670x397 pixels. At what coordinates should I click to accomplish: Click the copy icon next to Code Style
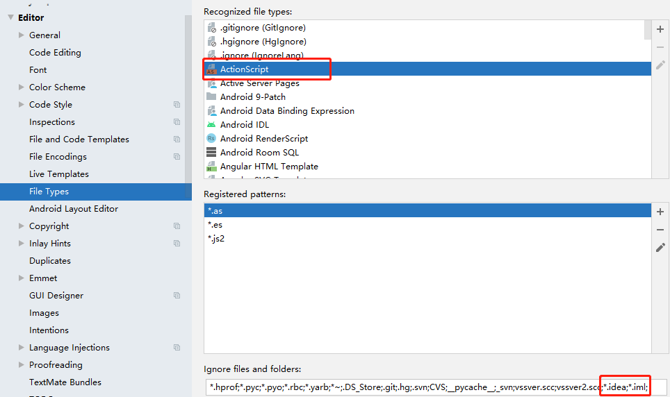[x=177, y=105]
